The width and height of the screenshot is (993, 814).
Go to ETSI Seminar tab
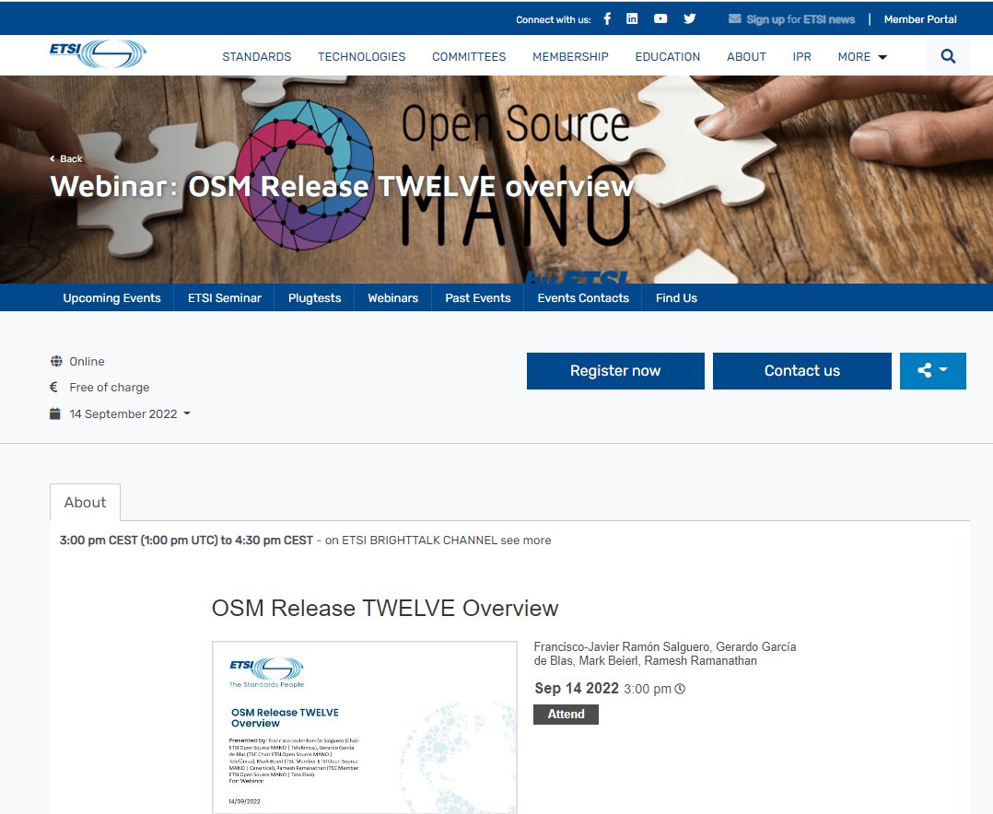pos(224,297)
